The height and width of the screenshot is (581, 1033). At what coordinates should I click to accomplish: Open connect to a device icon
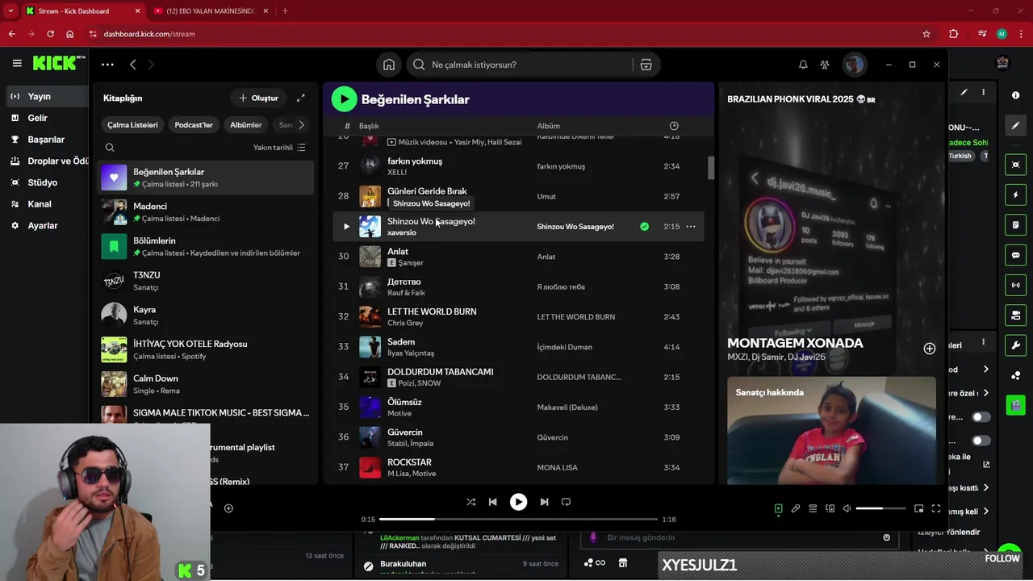(830, 508)
